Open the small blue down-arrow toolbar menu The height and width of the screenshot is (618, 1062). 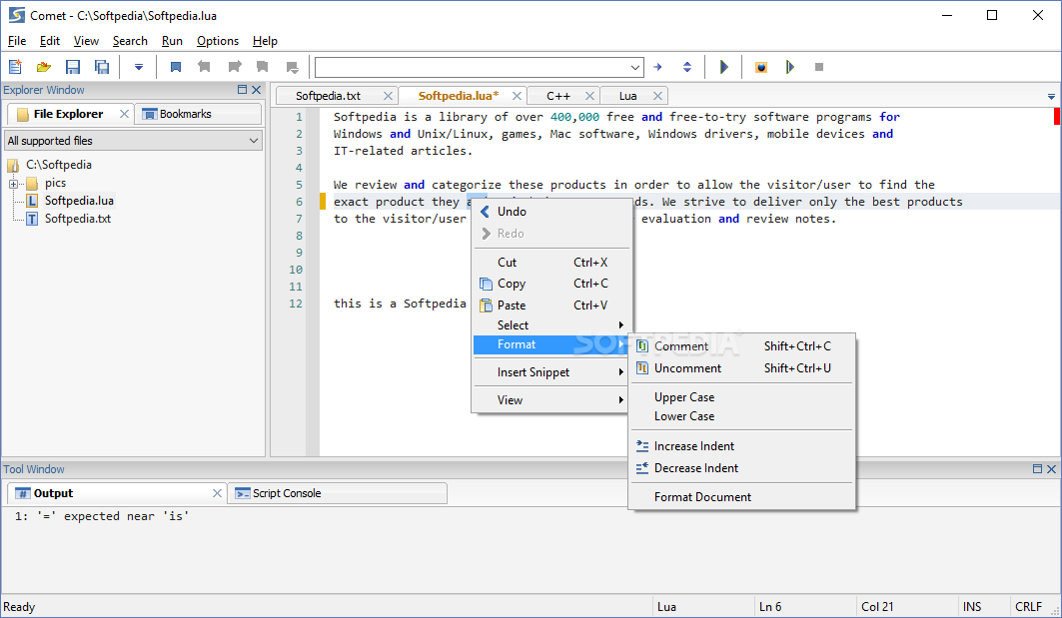click(138, 67)
